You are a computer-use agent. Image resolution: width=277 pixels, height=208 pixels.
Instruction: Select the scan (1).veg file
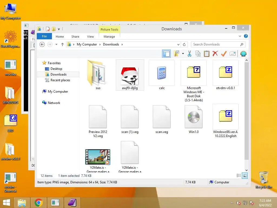pos(130,119)
